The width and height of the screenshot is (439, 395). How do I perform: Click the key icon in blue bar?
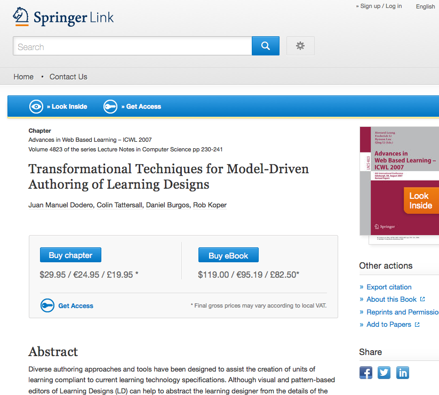pyautogui.click(x=110, y=107)
